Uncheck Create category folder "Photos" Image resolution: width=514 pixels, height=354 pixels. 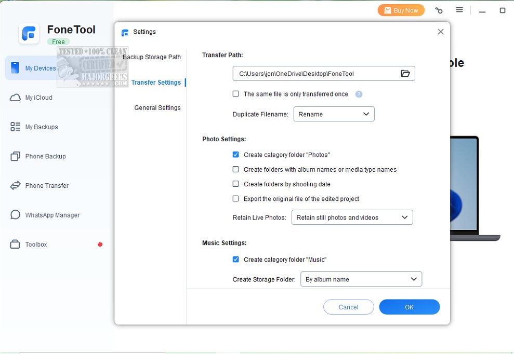[236, 155]
